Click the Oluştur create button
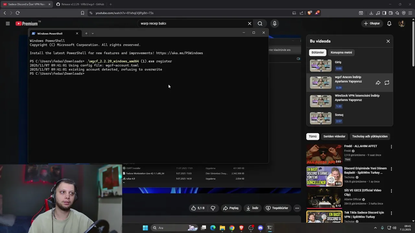The height and width of the screenshot is (233, 415). click(372, 24)
